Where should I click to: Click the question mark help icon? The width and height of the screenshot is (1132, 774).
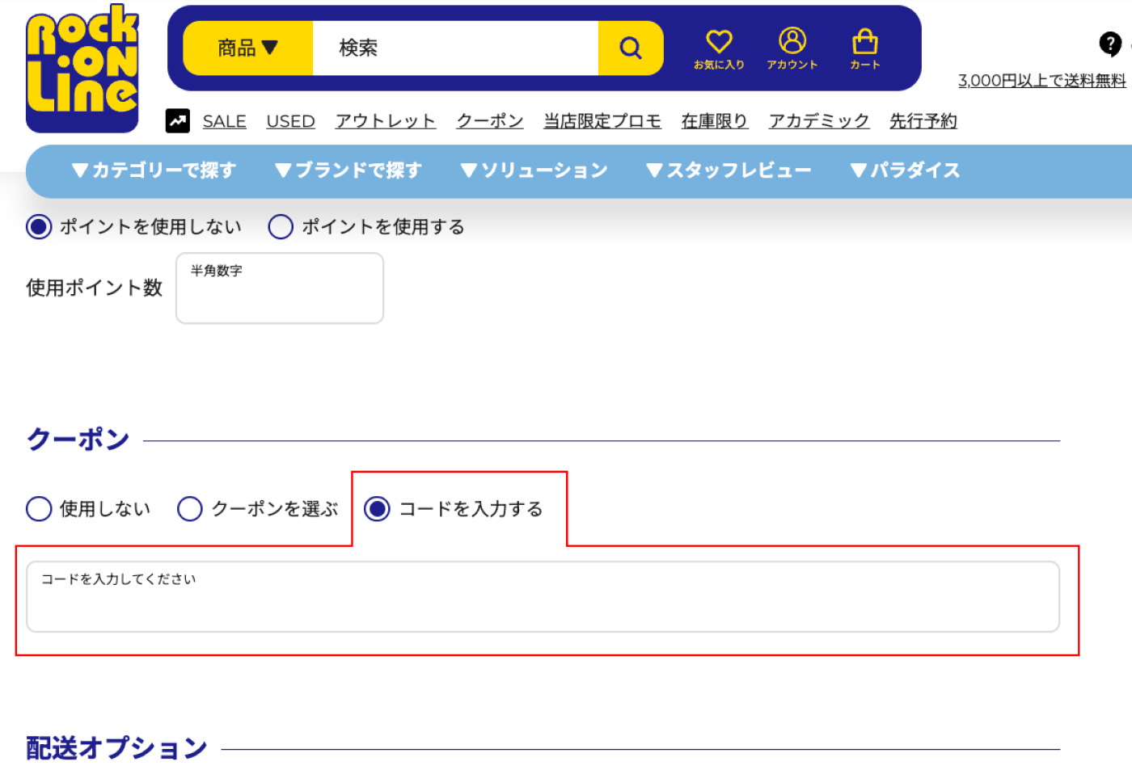[x=1110, y=44]
